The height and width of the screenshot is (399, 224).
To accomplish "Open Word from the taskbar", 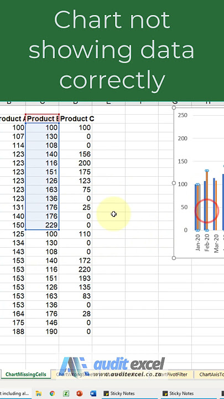I will click(x=93, y=393).
